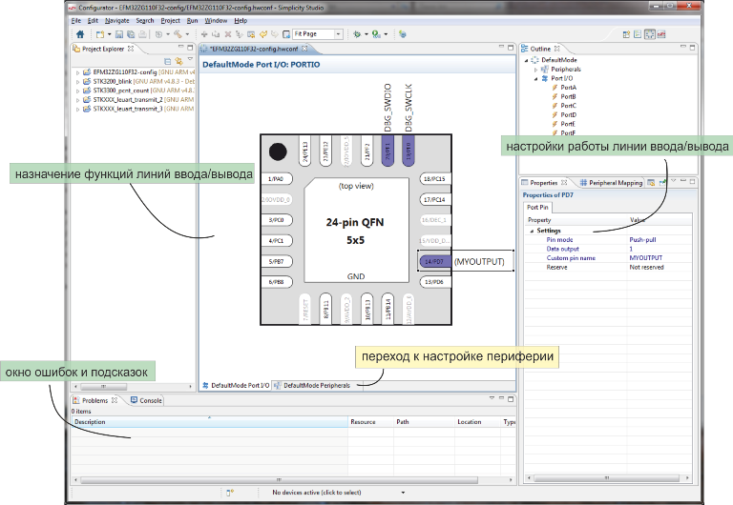
Task: Open the Console tab
Action: (x=146, y=400)
